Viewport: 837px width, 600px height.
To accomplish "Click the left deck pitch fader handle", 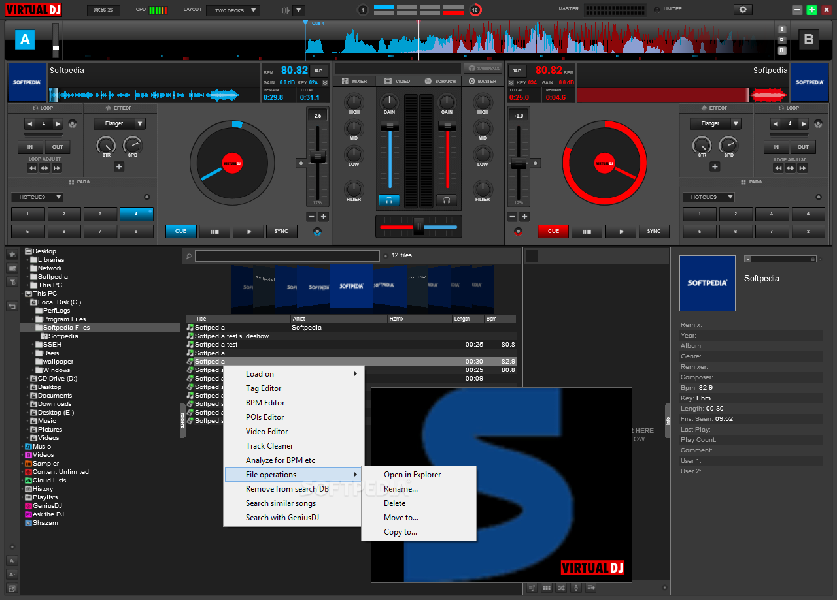I will pos(318,157).
